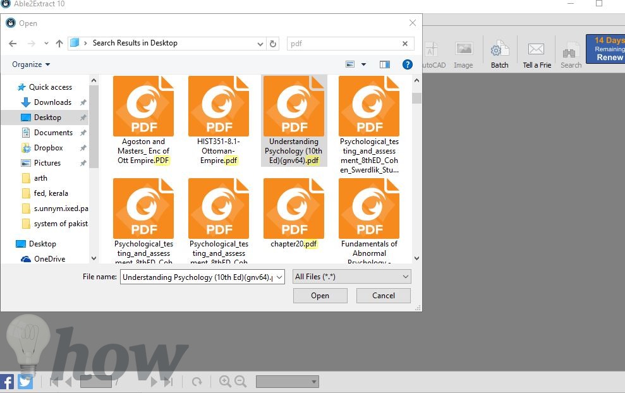625x393 pixels.
Task: Zoom in with magnifier plus icon
Action: coord(225,382)
